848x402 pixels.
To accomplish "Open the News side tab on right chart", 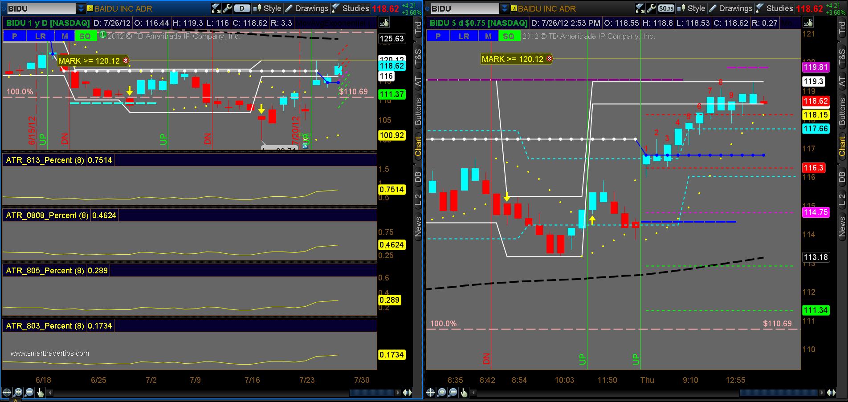I will click(x=842, y=226).
